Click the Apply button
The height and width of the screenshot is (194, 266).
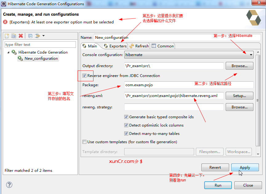(245, 168)
